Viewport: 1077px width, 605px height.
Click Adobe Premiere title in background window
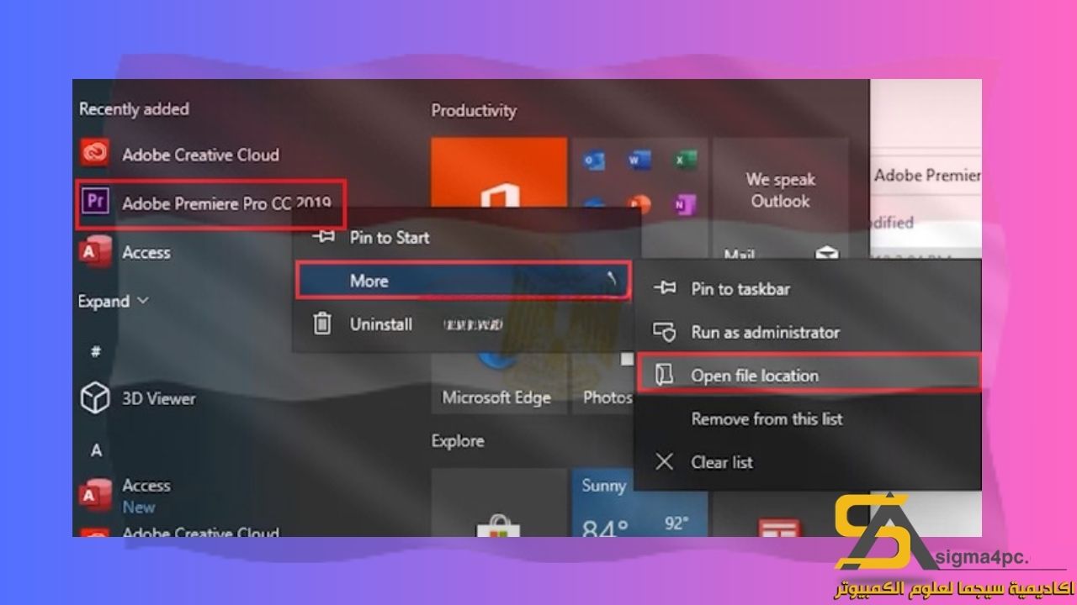pyautogui.click(x=927, y=176)
